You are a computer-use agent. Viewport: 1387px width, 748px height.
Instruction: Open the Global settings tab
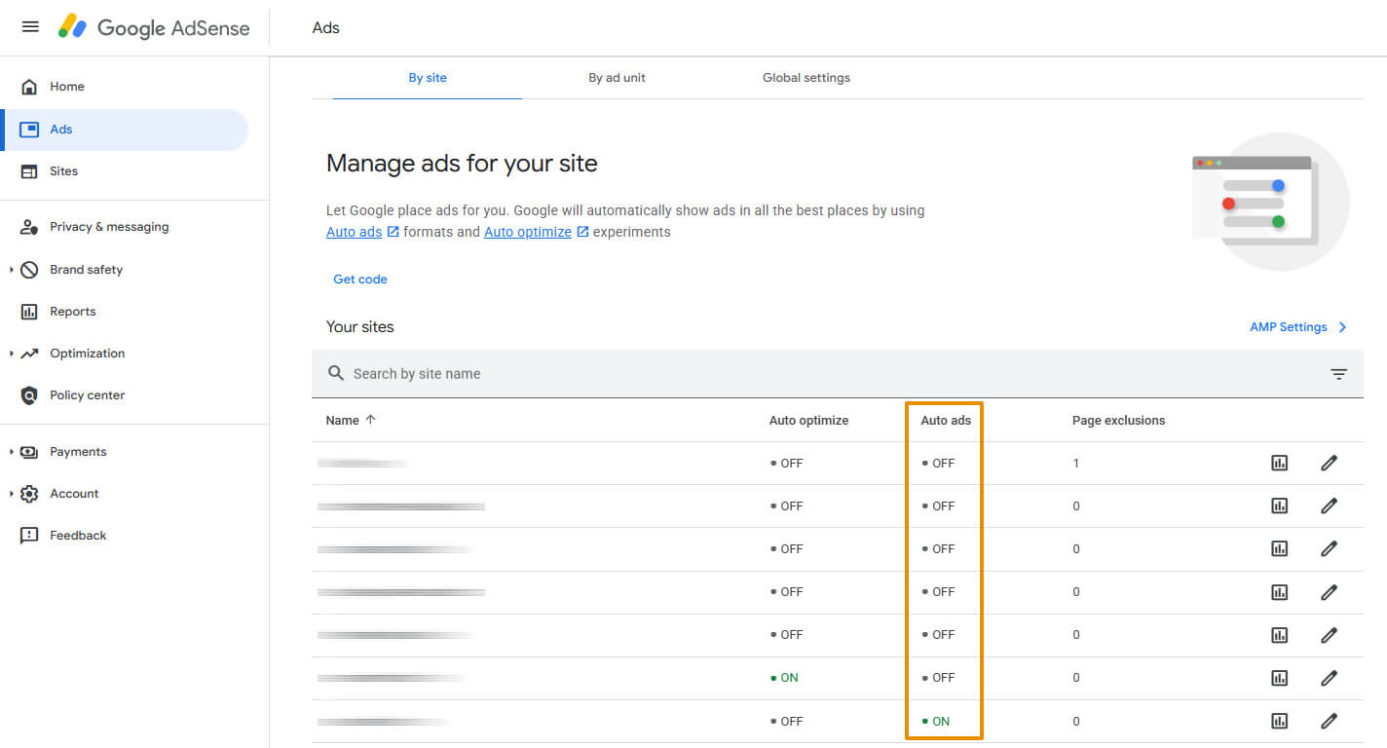806,77
